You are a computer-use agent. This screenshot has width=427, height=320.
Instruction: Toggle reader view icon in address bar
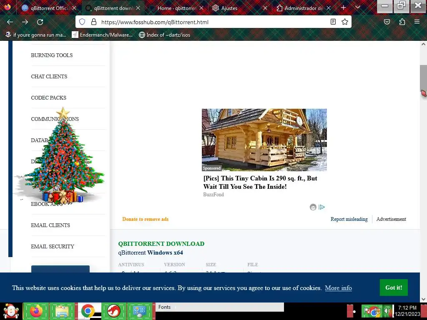click(x=333, y=22)
